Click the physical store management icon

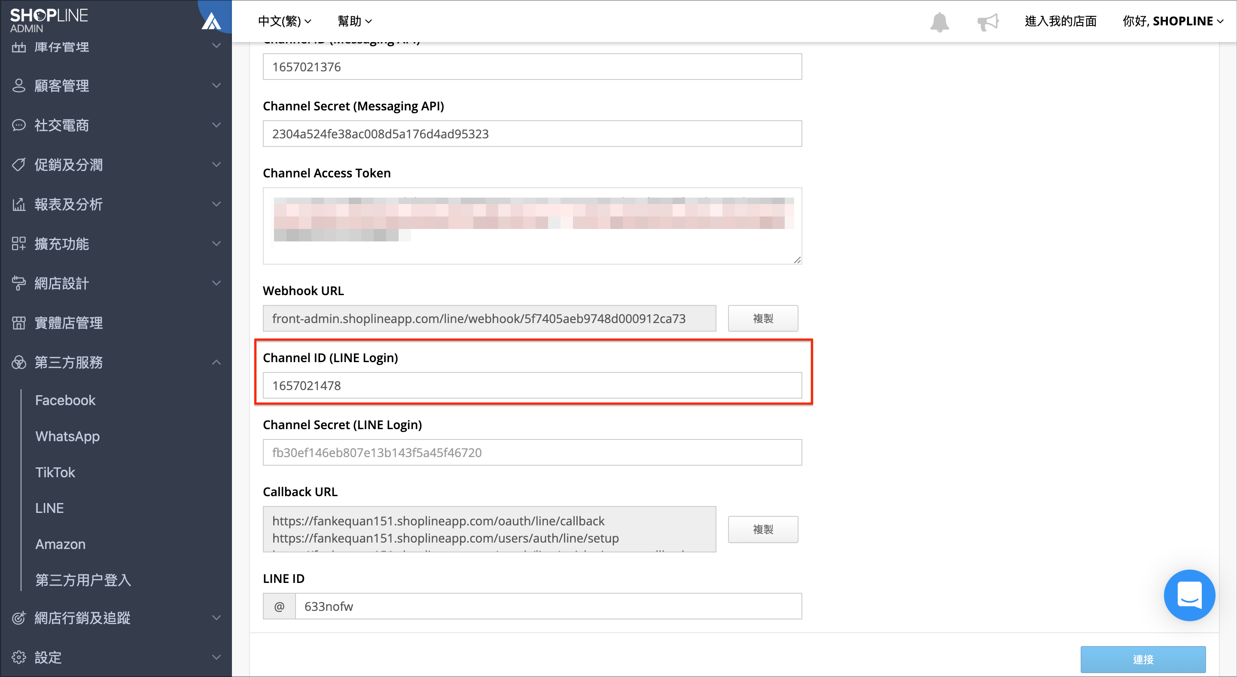click(x=18, y=323)
